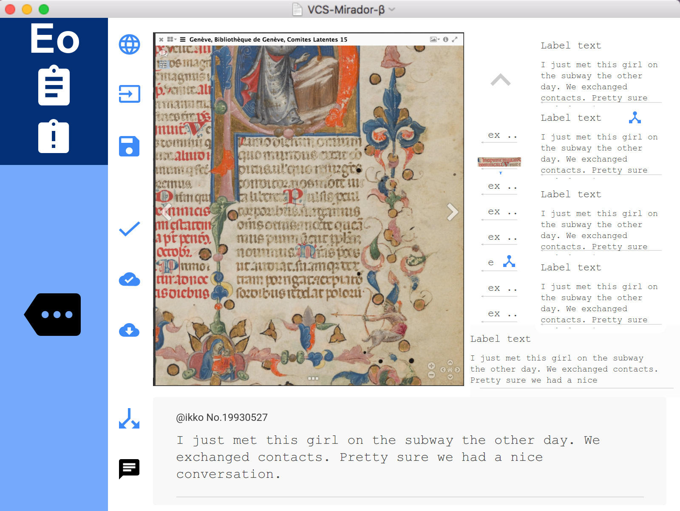Click the blue import arrow-in-box icon
Viewport: 680px width, 511px height.
click(129, 94)
